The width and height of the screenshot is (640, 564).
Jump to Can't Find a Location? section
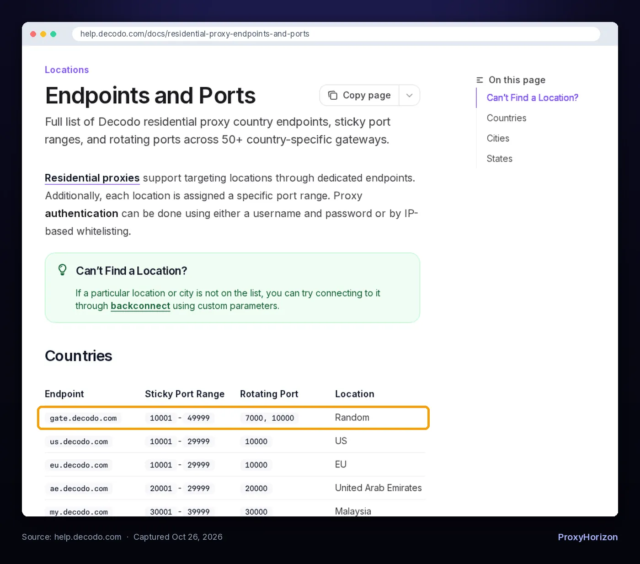point(532,98)
